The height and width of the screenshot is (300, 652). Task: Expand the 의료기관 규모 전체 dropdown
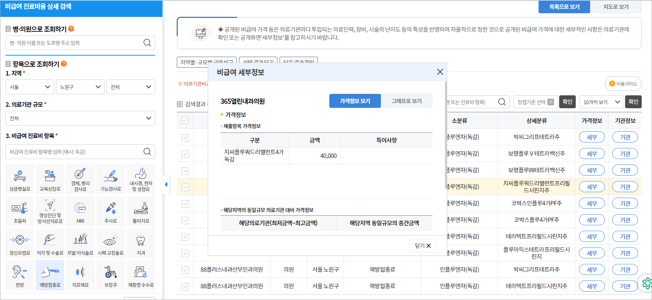[80, 118]
